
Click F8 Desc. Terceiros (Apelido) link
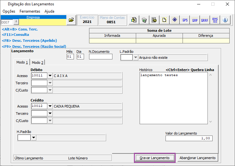tap(29, 41)
